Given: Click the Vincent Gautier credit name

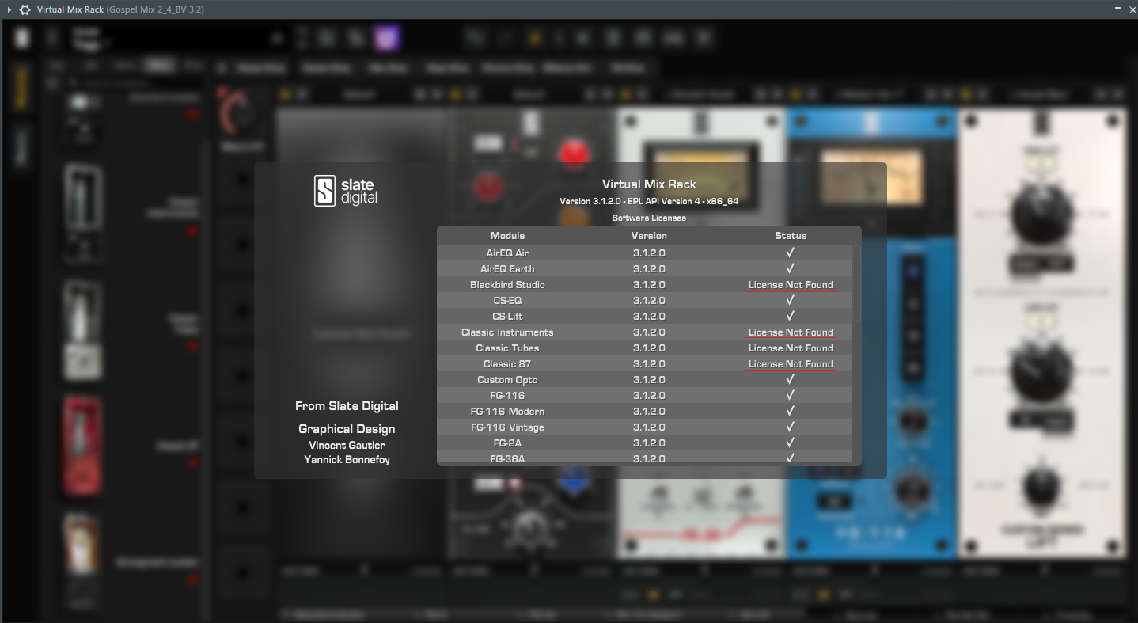Looking at the screenshot, I should pyautogui.click(x=347, y=446).
